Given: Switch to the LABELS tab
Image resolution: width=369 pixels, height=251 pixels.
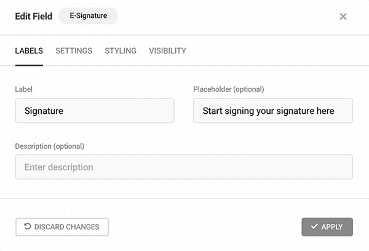Looking at the screenshot, I should coord(29,51).
